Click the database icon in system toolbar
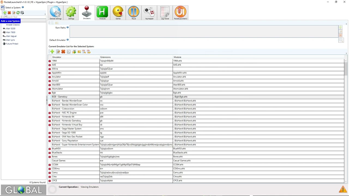The image size is (349, 196). [x=22, y=13]
